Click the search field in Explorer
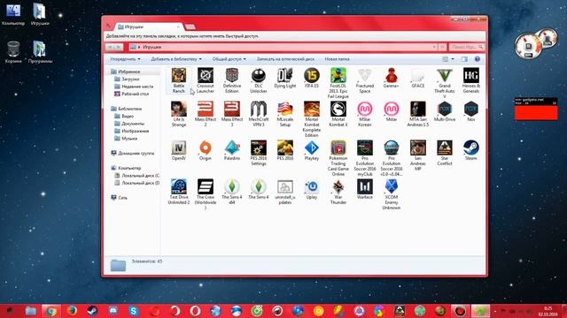 pos(467,47)
